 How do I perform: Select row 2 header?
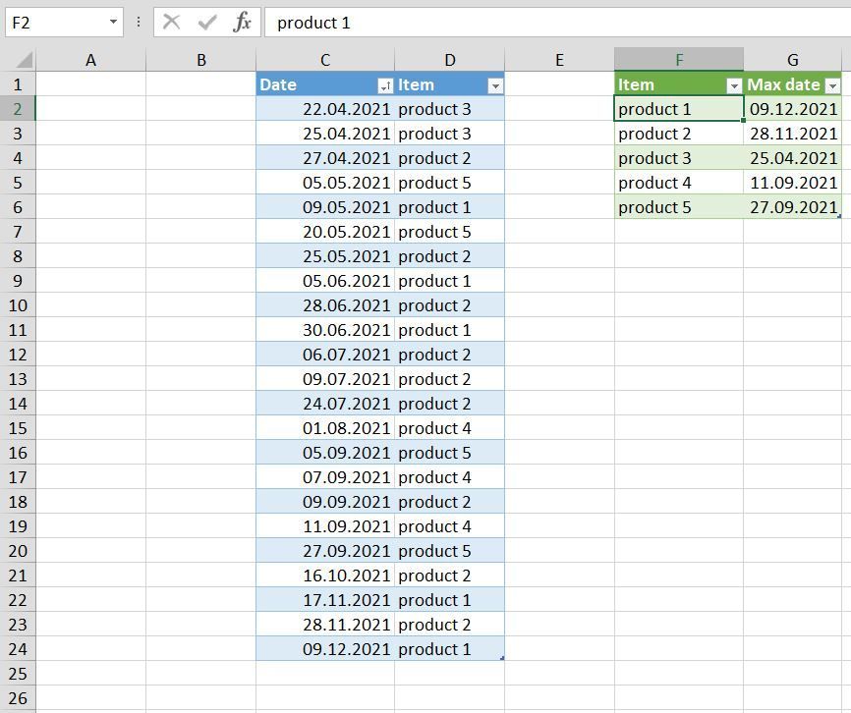click(18, 109)
